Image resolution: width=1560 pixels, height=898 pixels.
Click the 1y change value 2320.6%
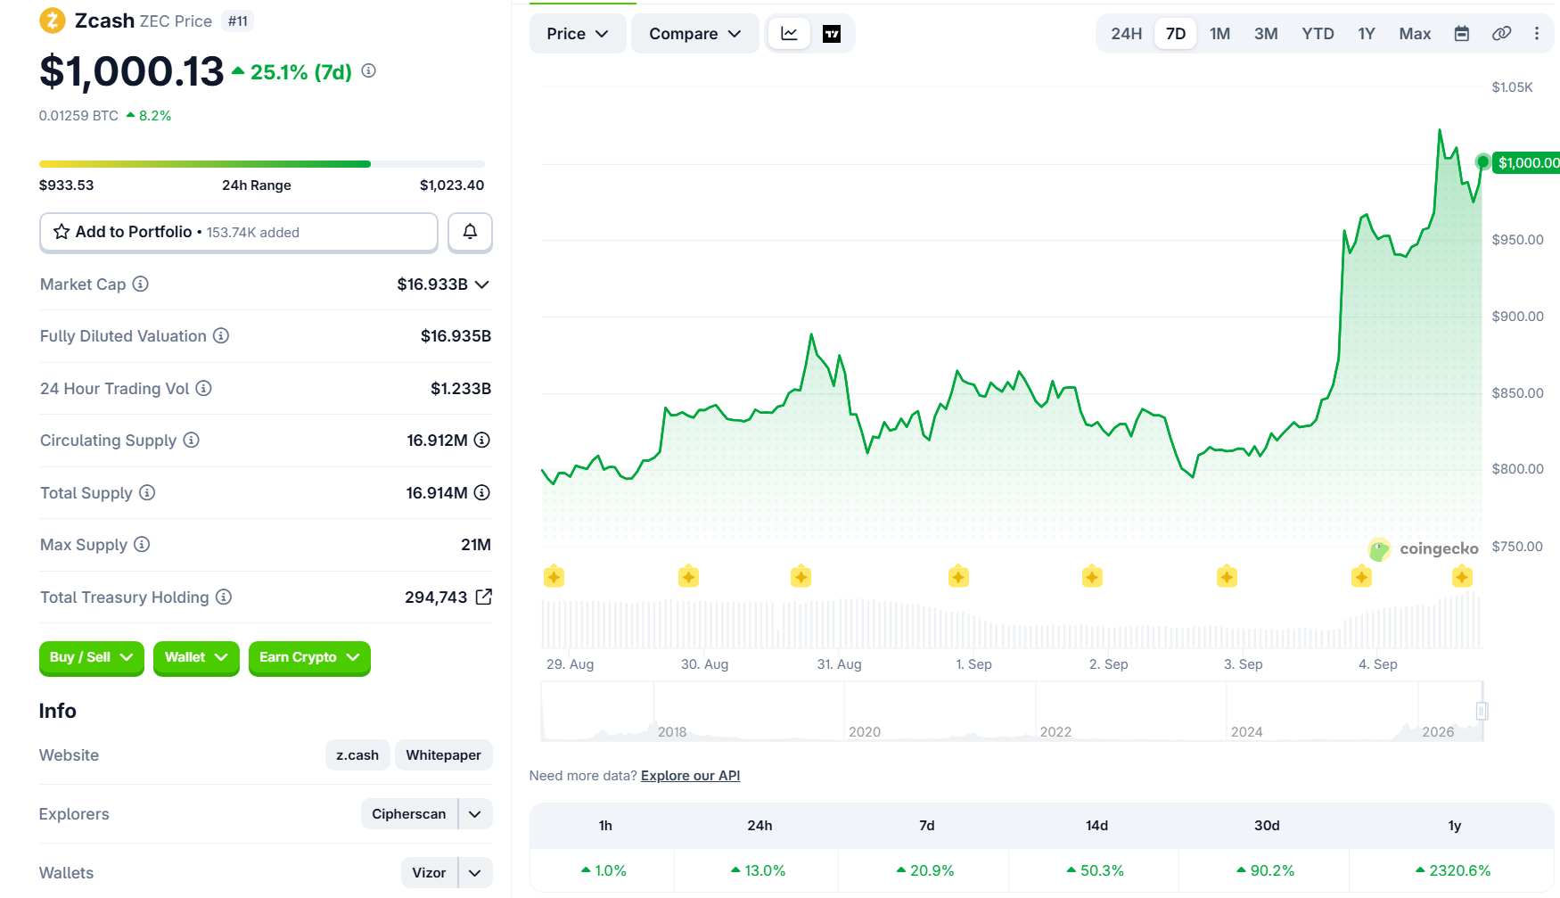pos(1453,870)
